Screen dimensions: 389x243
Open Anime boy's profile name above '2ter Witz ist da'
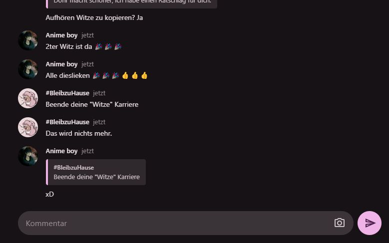point(61,35)
